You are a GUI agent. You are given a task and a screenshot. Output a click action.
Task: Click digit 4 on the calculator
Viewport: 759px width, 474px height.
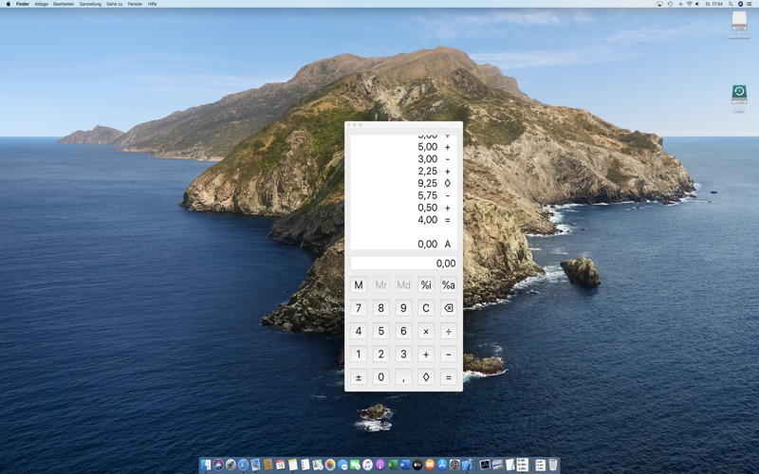coord(359,331)
